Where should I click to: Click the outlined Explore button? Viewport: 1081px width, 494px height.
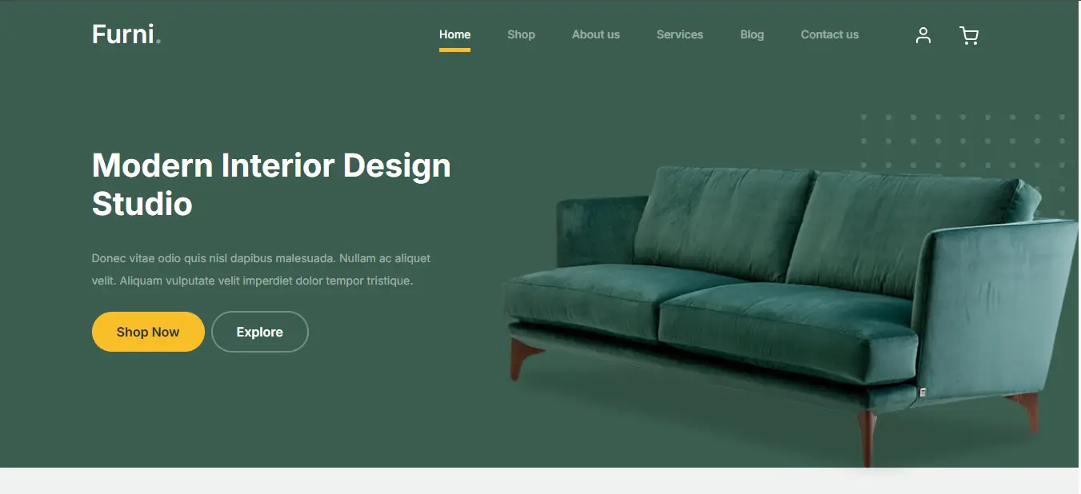coord(260,332)
